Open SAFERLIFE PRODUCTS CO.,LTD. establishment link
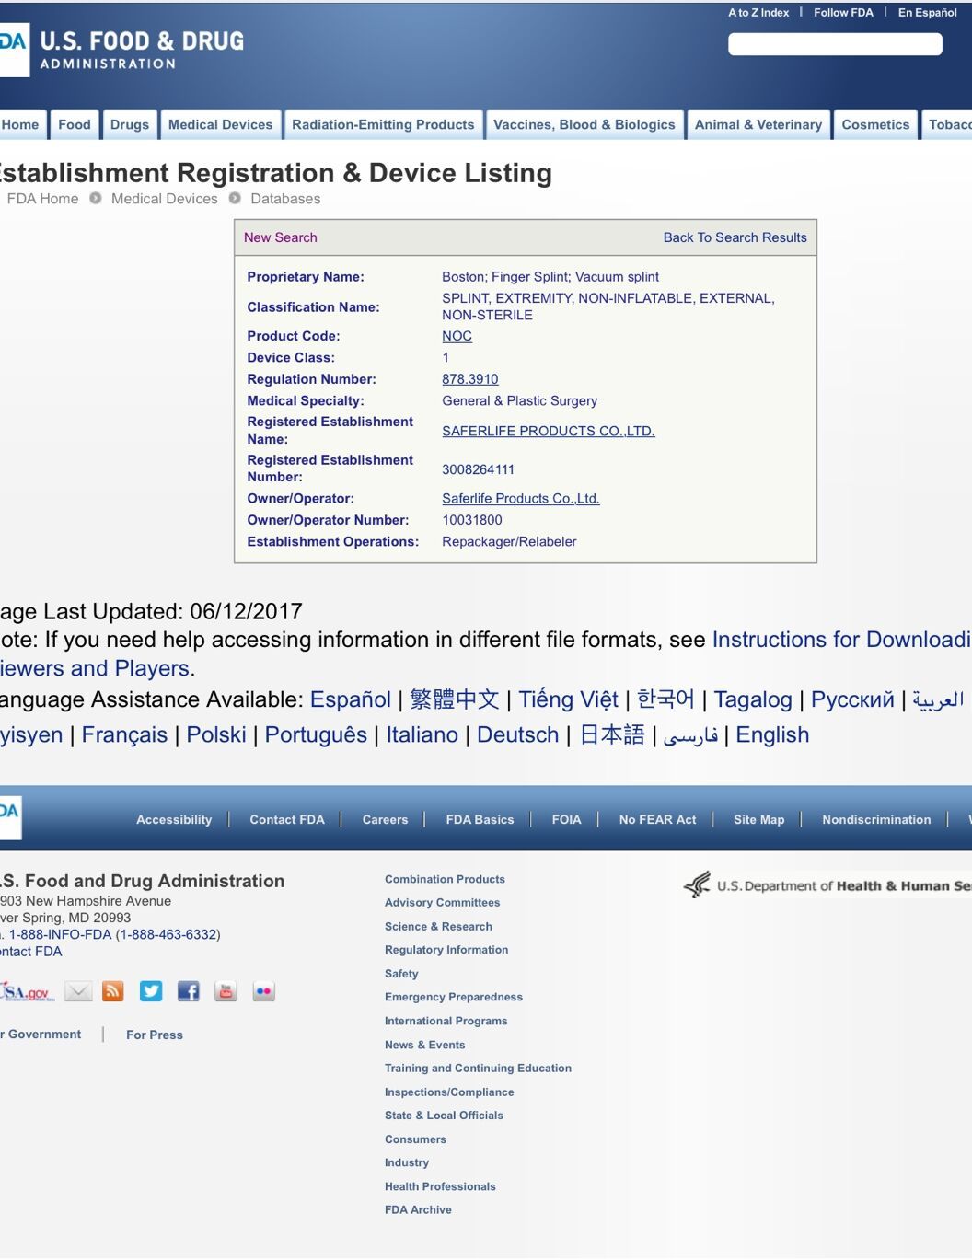This screenshot has width=972, height=1260. tap(549, 431)
